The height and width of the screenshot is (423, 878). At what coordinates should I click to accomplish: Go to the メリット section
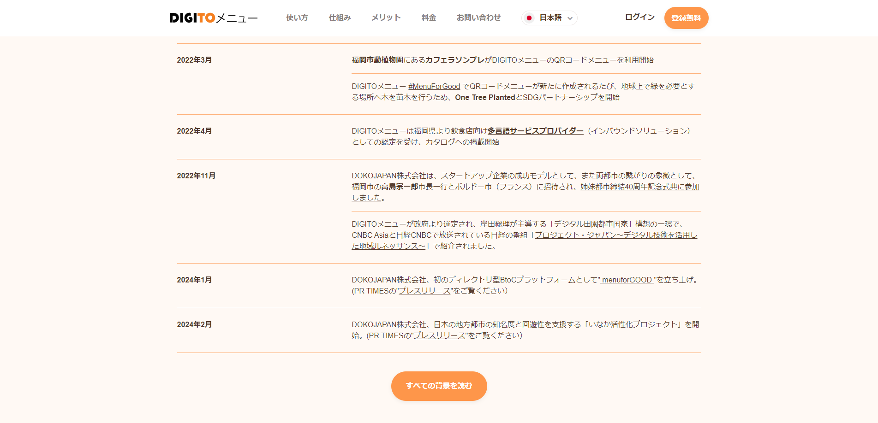click(386, 18)
